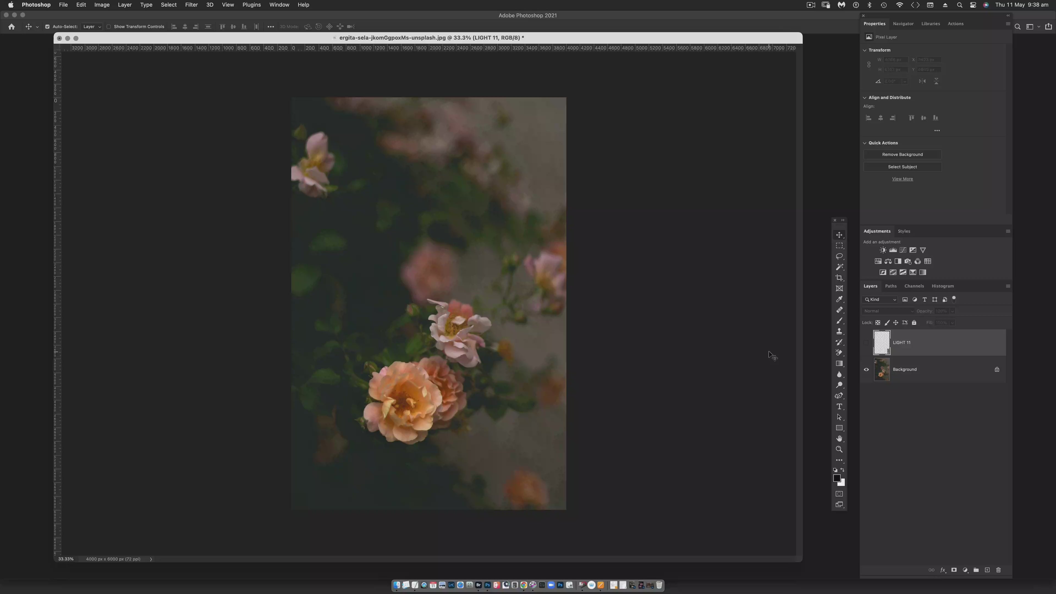Hide the Background layer eye icon
The image size is (1056, 594).
point(866,369)
